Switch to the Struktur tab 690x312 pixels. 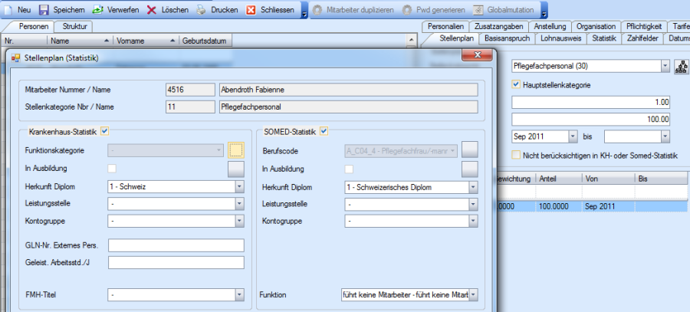[x=75, y=26]
